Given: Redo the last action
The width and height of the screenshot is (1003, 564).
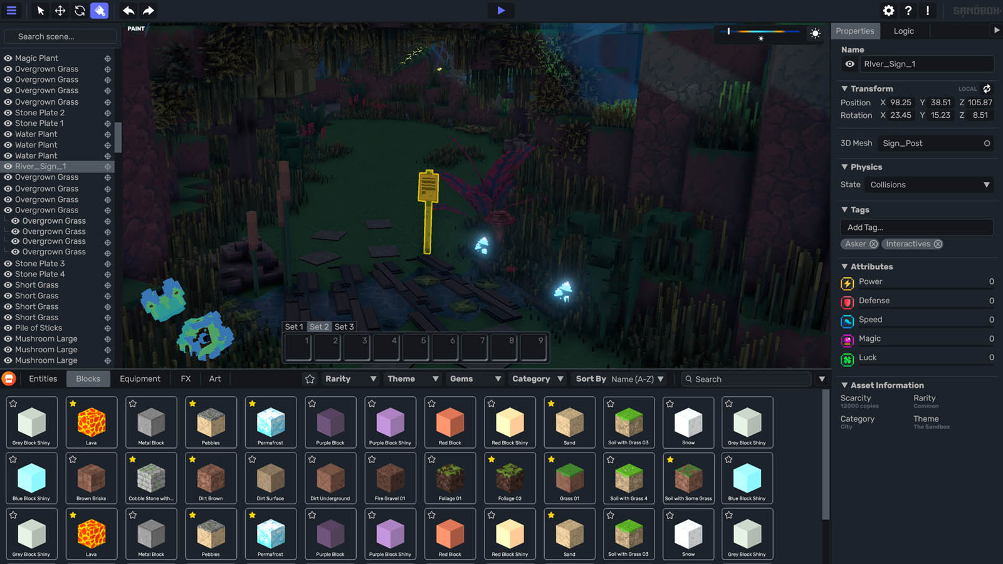Looking at the screenshot, I should click(x=149, y=11).
